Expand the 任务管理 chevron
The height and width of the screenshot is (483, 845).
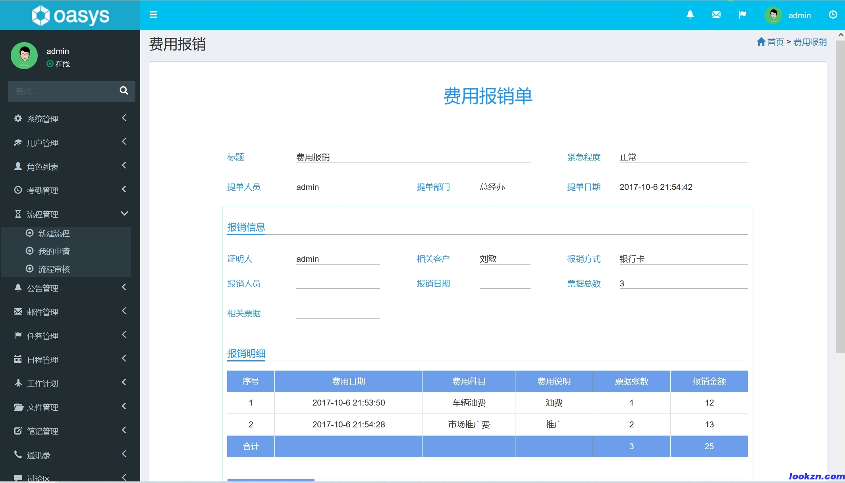pos(124,335)
